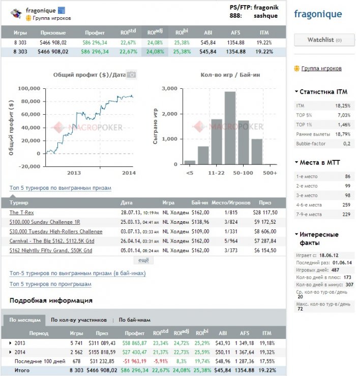
Task: Click the blue icon beside fragonique name
Action: click(62, 10)
